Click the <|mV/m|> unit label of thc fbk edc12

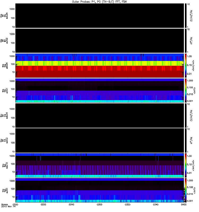(193, 165)
